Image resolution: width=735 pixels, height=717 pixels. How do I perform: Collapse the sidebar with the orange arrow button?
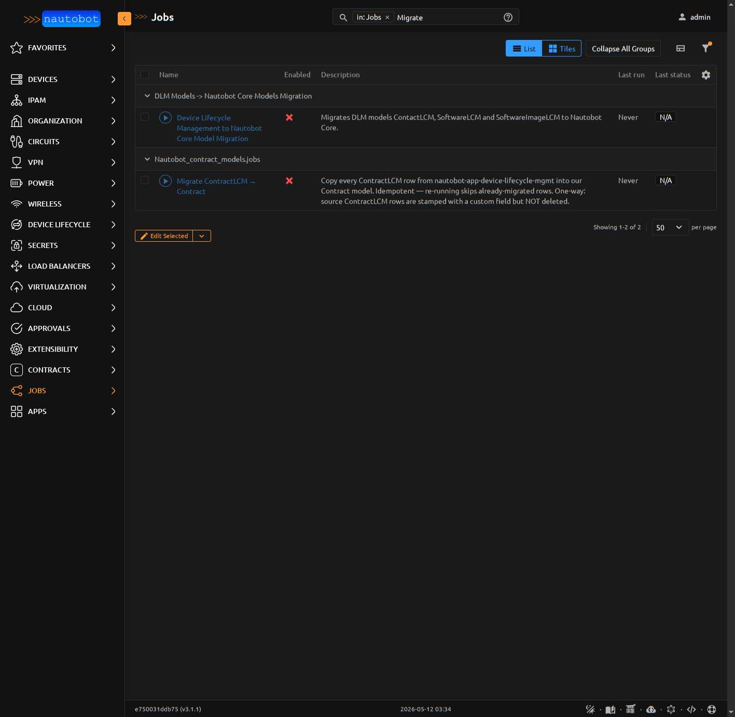click(124, 19)
